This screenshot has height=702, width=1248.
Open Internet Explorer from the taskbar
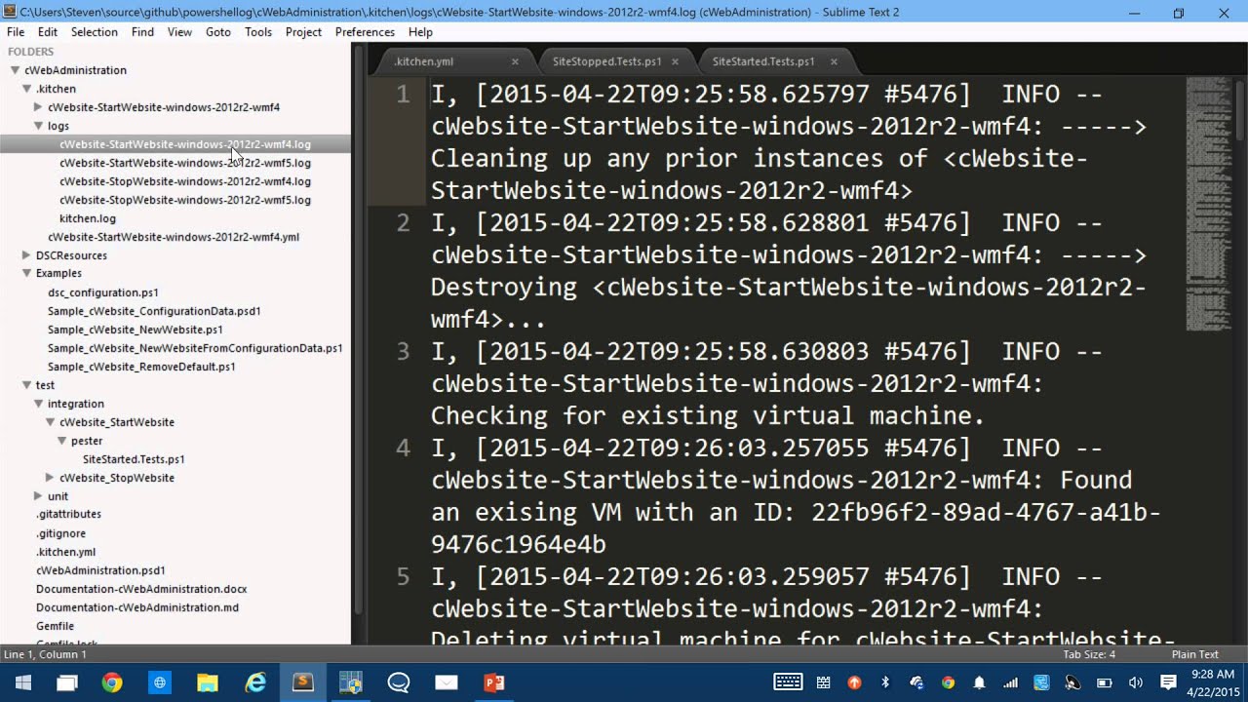click(x=255, y=682)
